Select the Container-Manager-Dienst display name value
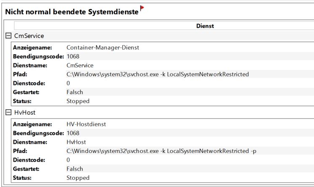 (x=103, y=47)
